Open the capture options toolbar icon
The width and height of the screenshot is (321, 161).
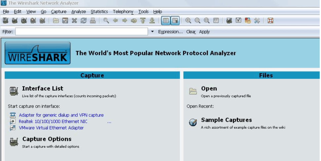coord(15,21)
